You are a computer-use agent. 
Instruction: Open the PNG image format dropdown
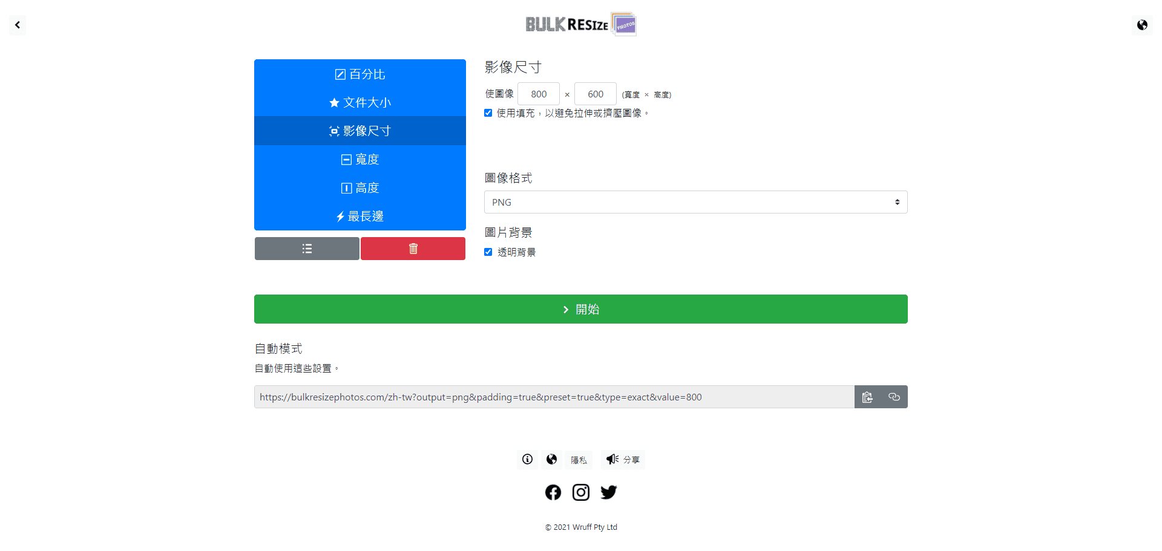coord(696,202)
